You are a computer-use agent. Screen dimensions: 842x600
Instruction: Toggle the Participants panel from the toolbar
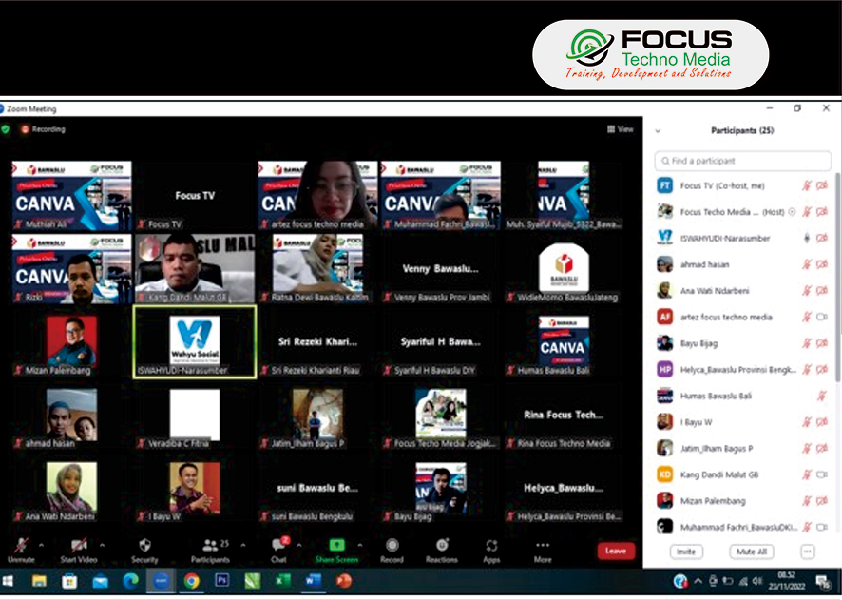(210, 549)
